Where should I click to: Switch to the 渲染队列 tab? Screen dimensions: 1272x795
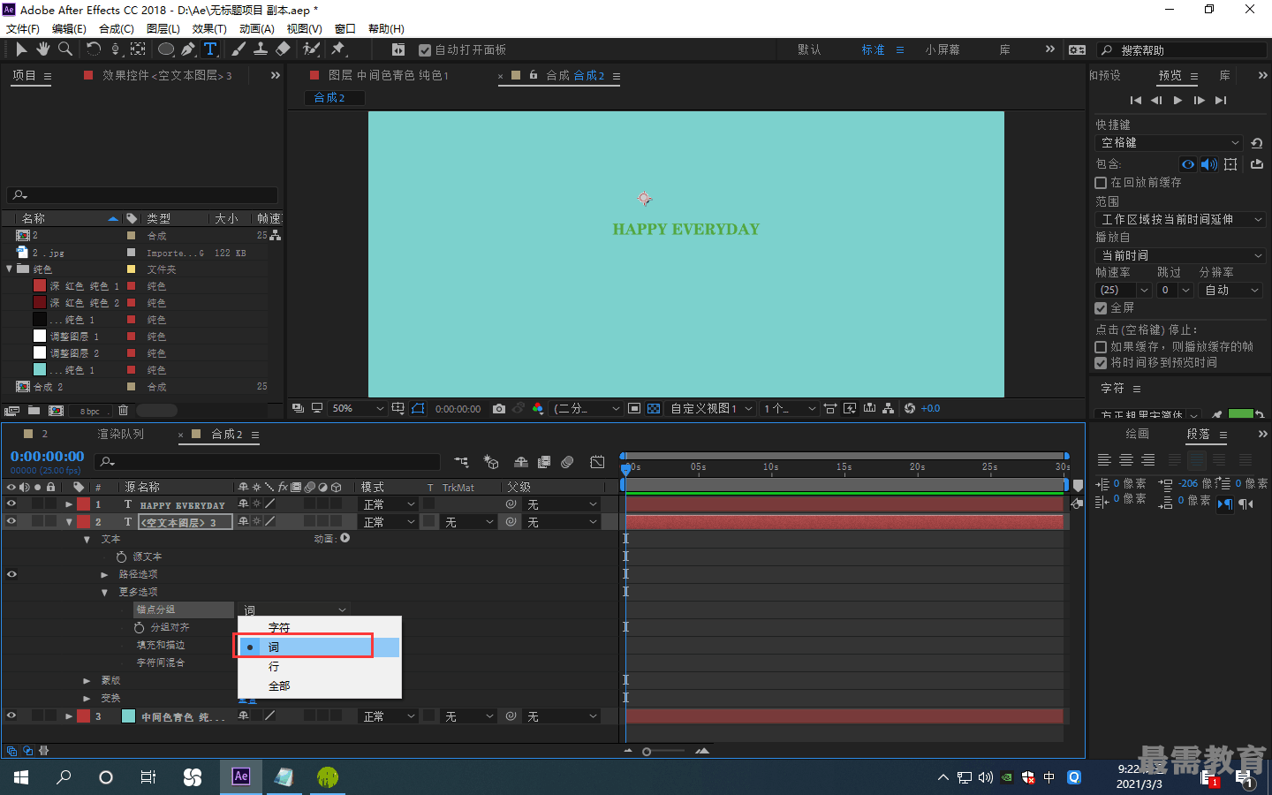coord(120,434)
